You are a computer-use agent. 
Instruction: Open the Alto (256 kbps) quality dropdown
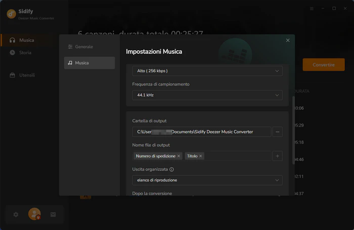click(x=207, y=71)
